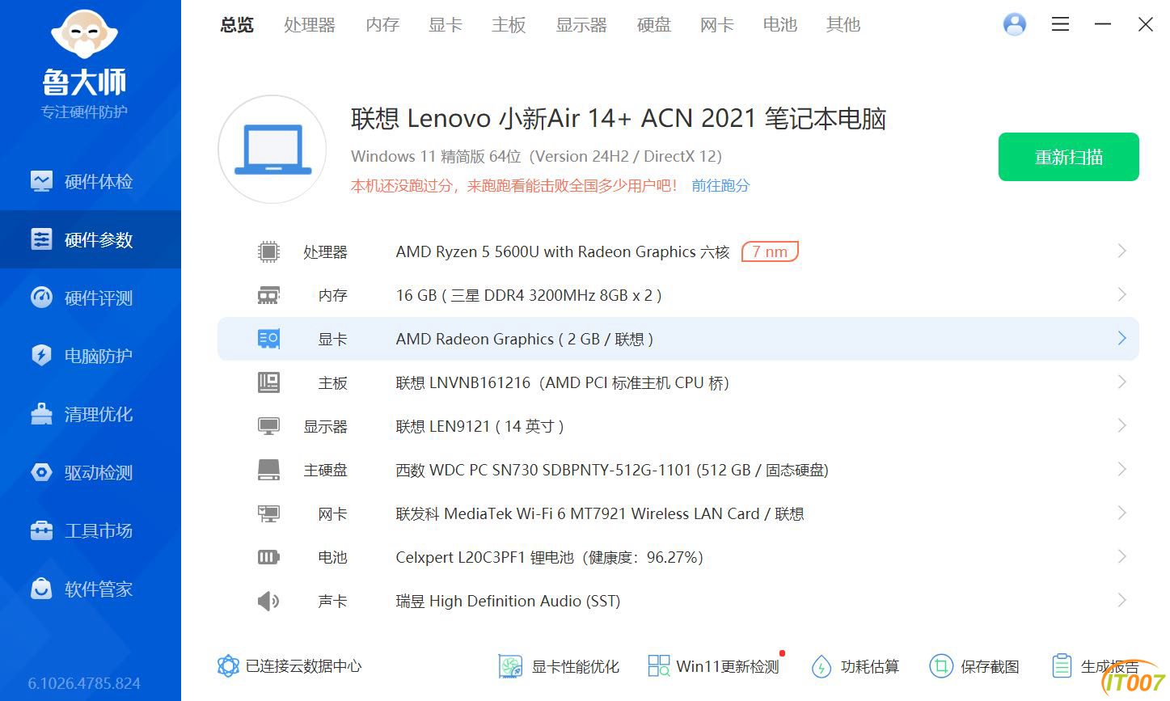The width and height of the screenshot is (1170, 701).
Task: Click the 电脑防护 shield icon
Action: coord(41,356)
